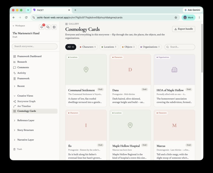Filter cards by Locations

(x=109, y=47)
